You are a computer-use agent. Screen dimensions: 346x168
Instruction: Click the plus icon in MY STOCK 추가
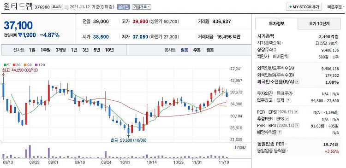[x=290, y=7]
